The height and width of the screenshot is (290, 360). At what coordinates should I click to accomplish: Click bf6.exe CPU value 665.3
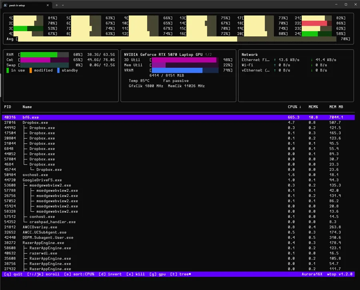294,117
